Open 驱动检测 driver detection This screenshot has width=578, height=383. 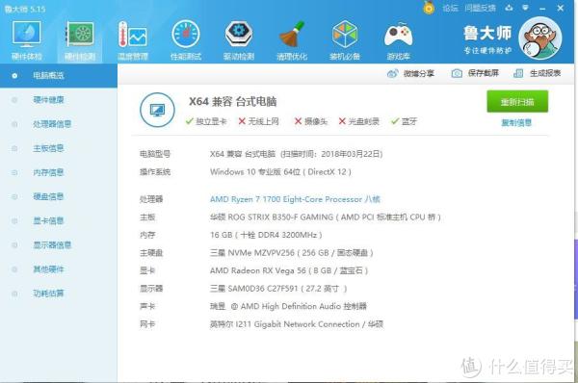tap(239, 39)
